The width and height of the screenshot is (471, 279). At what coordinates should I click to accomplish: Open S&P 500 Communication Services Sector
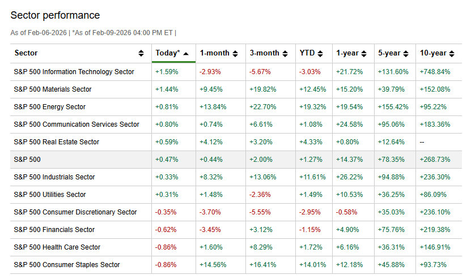tap(77, 125)
